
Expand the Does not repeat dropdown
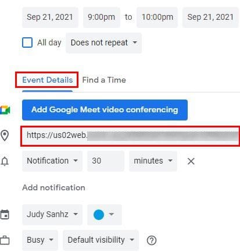click(x=104, y=42)
